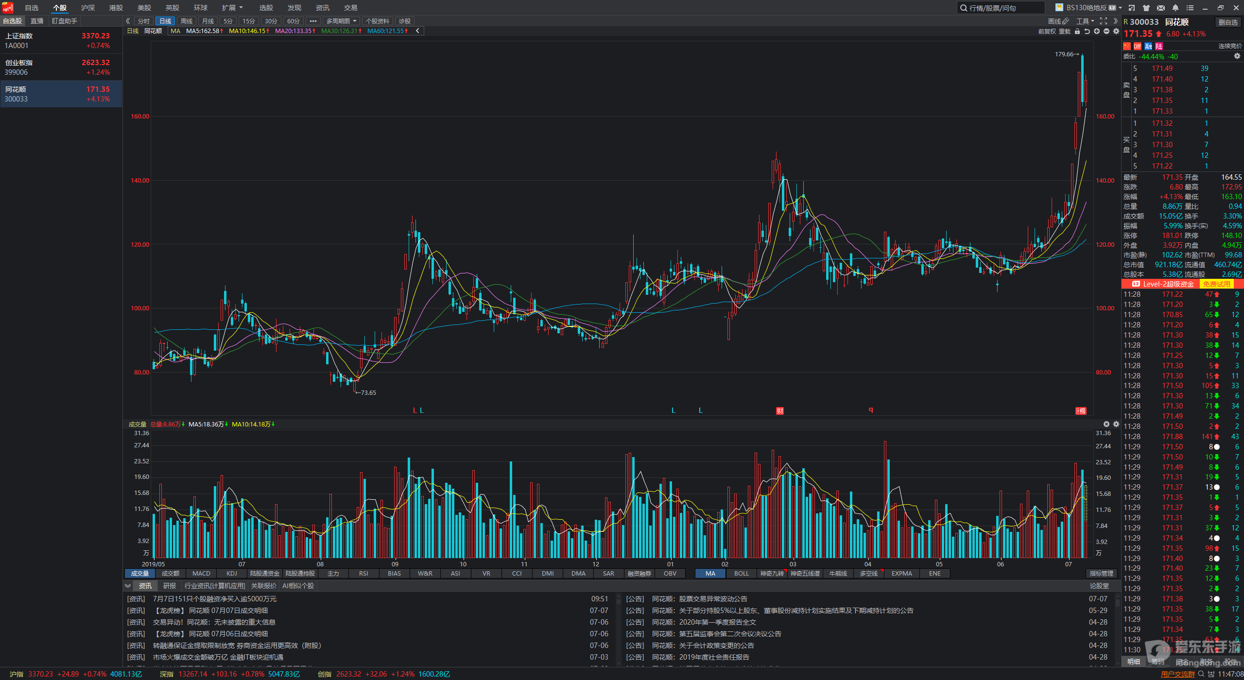Viewport: 1244px width, 680px height.
Task: Open the mail envelope icon in the title bar
Action: click(1161, 8)
